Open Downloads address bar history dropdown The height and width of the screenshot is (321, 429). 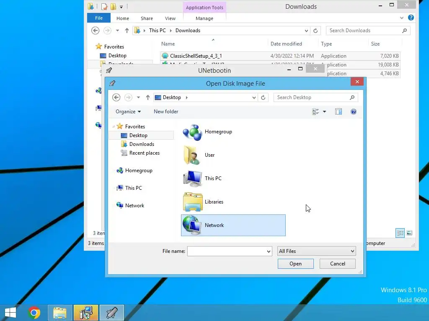point(306,31)
